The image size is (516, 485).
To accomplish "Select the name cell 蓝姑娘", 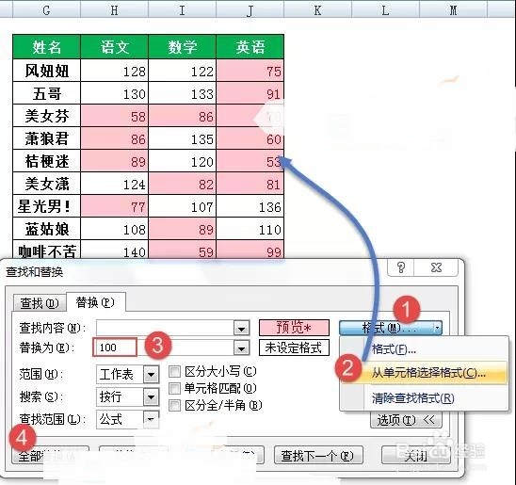I will 46,229.
